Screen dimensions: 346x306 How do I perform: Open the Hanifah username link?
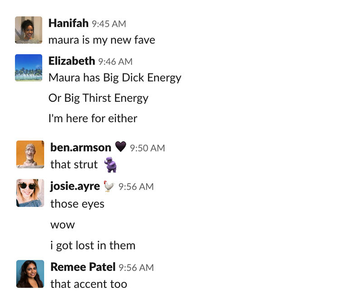click(68, 23)
